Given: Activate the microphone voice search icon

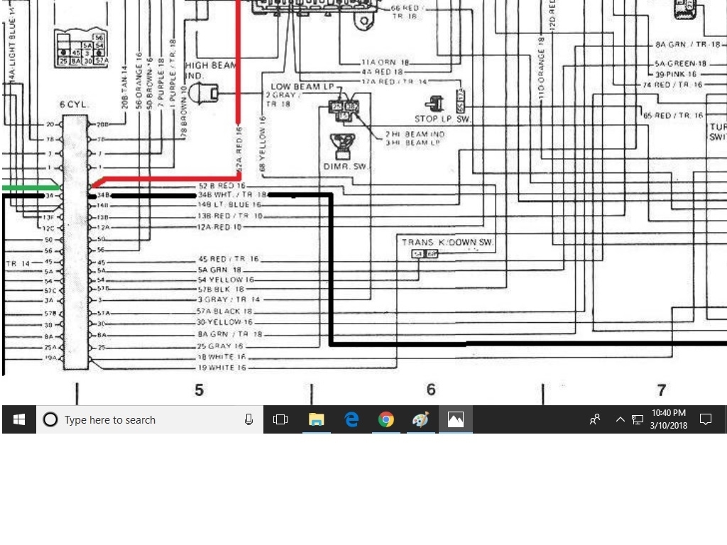Looking at the screenshot, I should (x=249, y=420).
